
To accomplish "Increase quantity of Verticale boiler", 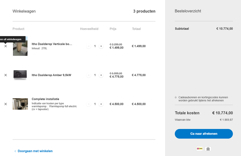I will [101, 46].
